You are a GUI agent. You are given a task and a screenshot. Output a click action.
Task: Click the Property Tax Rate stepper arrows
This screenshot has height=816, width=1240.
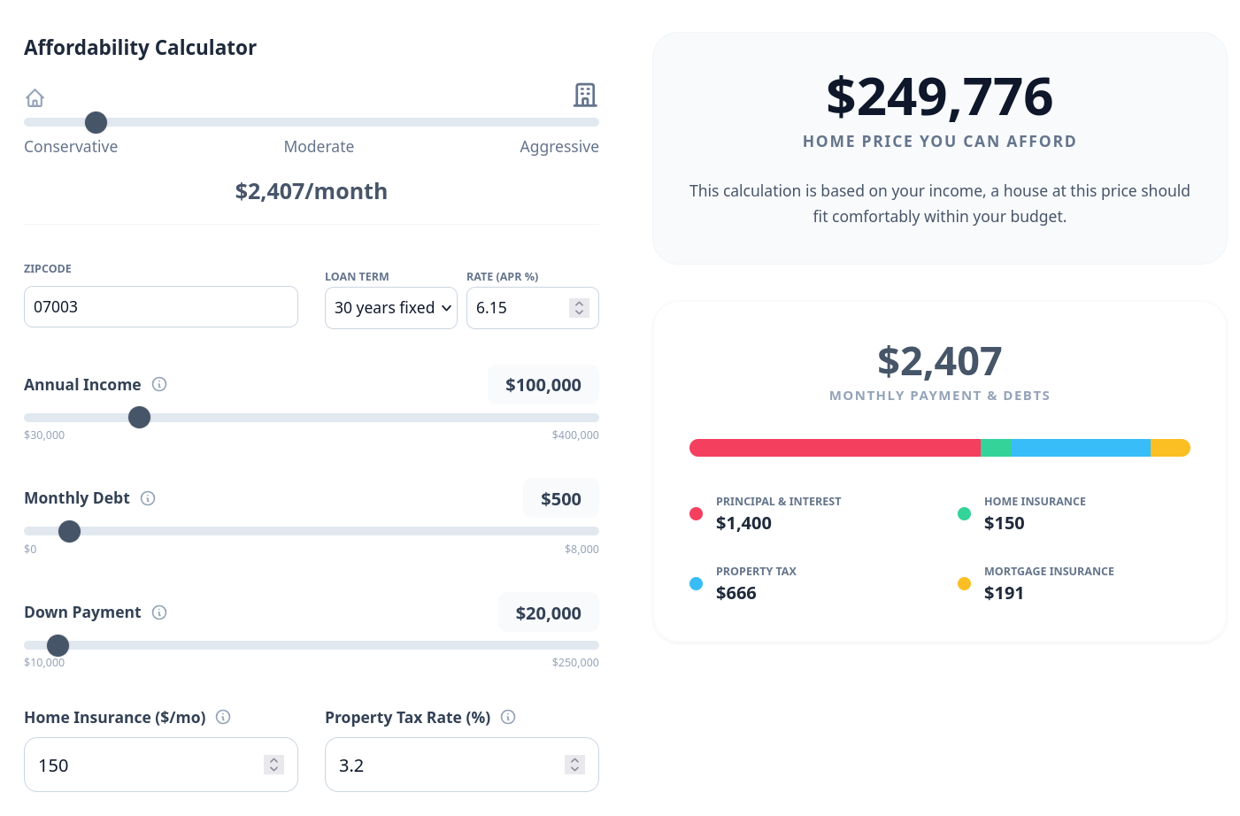click(x=574, y=765)
